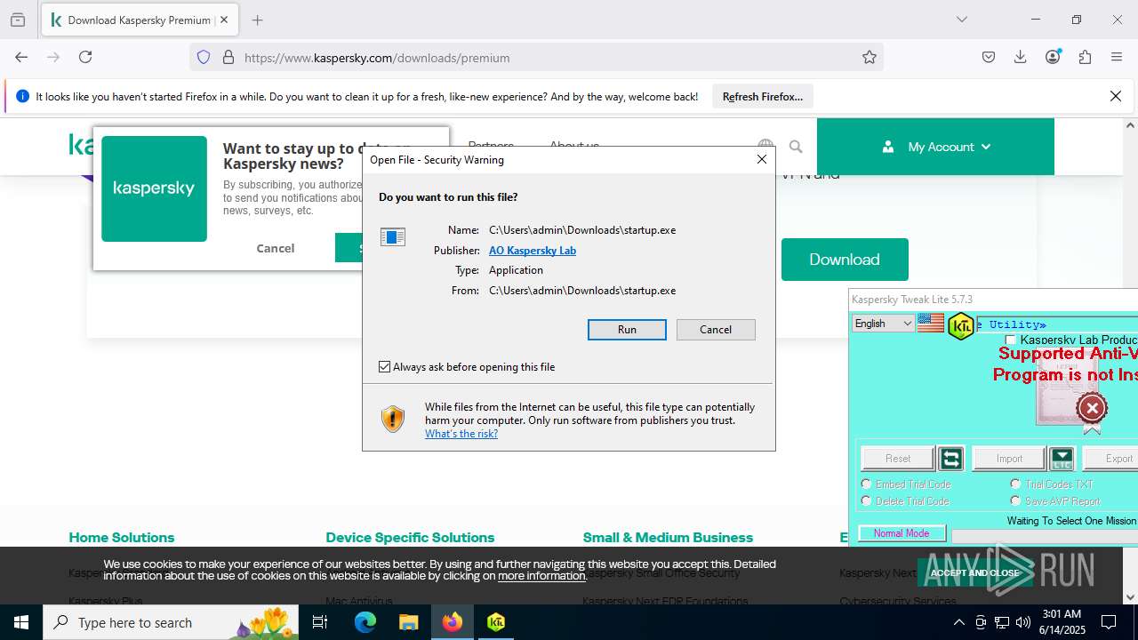The image size is (1138, 640).
Task: Click Run in the Security Warning dialog
Action: coord(627,330)
